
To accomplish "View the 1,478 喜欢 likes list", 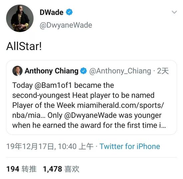I will [61, 169].
